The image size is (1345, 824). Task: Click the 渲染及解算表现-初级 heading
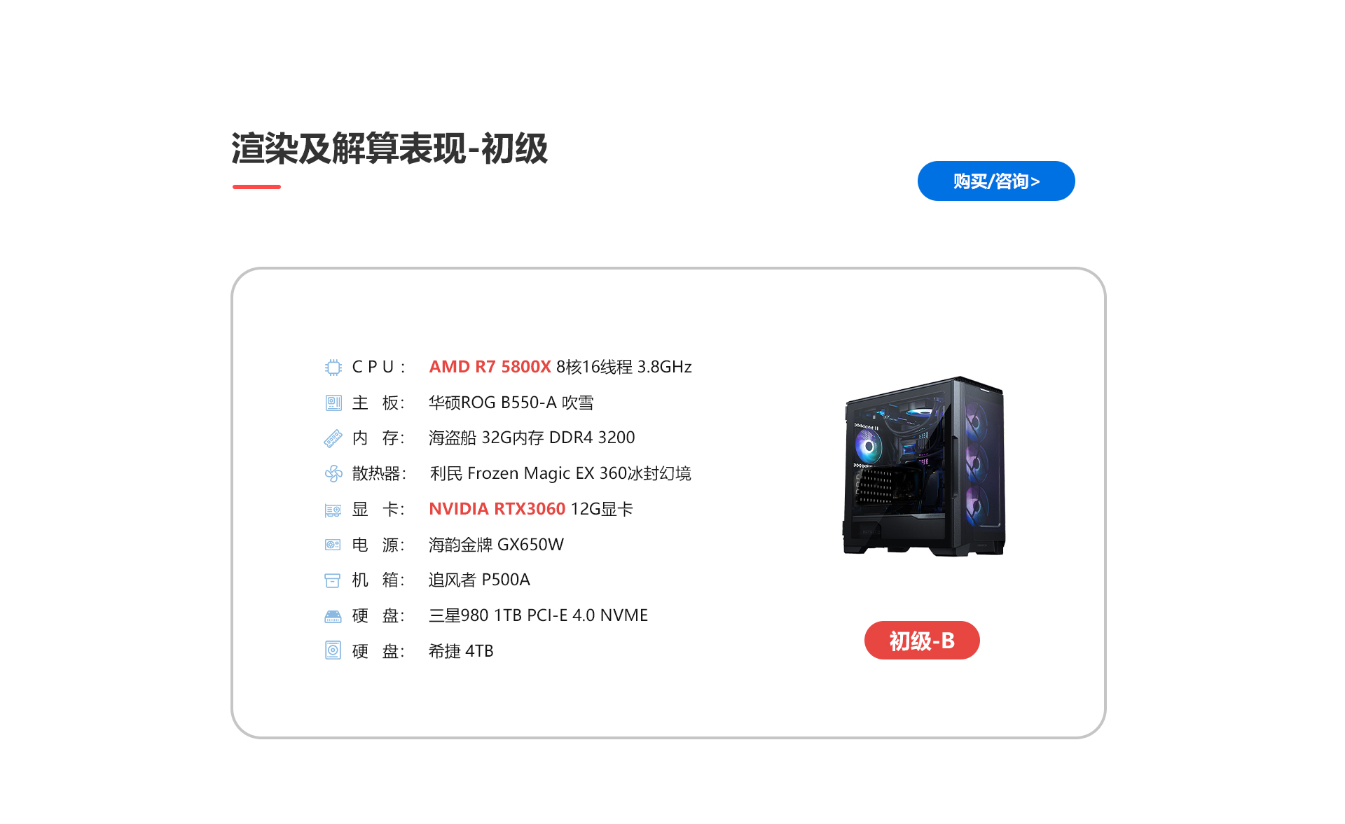(x=389, y=148)
